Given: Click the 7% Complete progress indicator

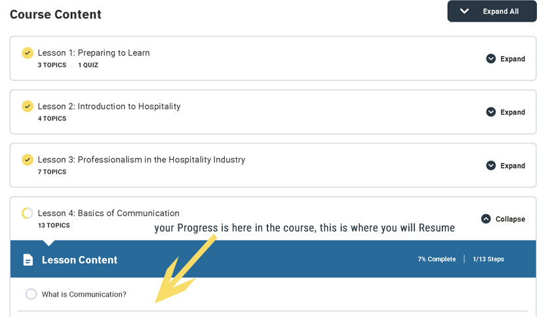Looking at the screenshot, I should [x=437, y=259].
